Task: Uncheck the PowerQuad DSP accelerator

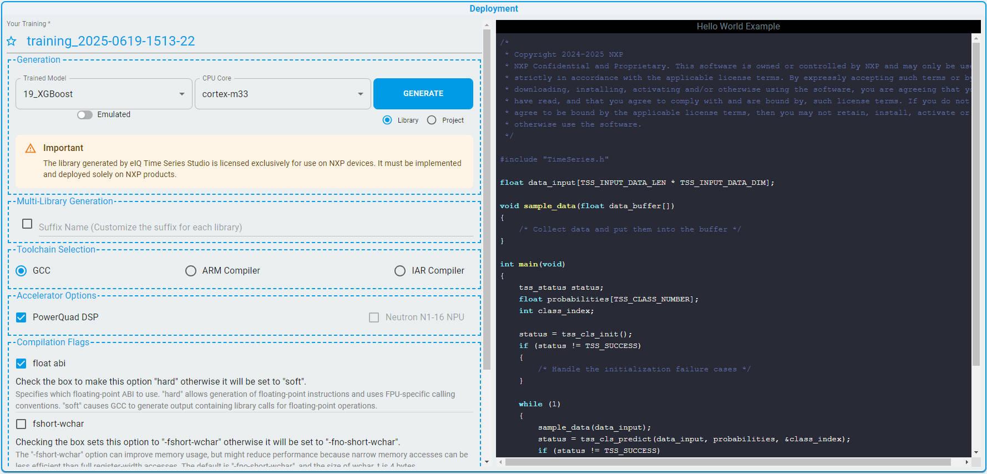Action: [21, 317]
